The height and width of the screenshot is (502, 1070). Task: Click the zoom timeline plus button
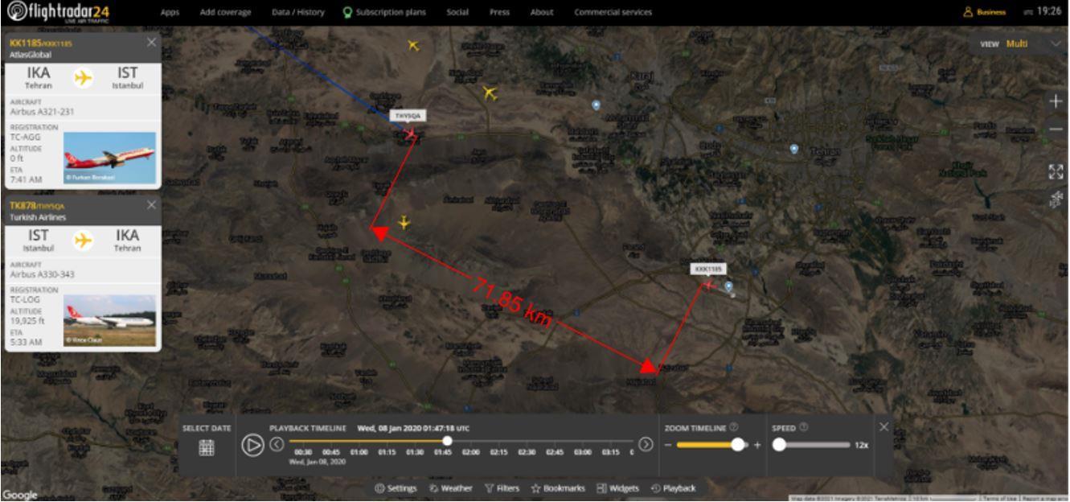[x=756, y=445]
